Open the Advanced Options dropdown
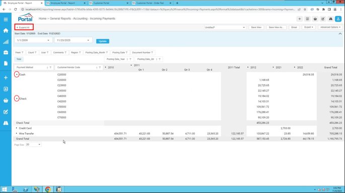This screenshot has width=345, height=193. point(330,27)
